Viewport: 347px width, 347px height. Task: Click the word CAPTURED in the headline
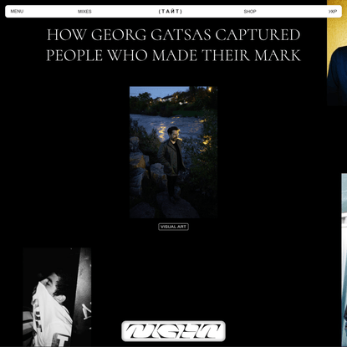258,35
